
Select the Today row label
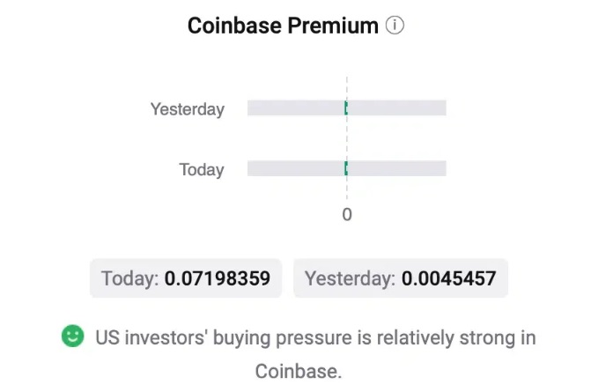(202, 170)
